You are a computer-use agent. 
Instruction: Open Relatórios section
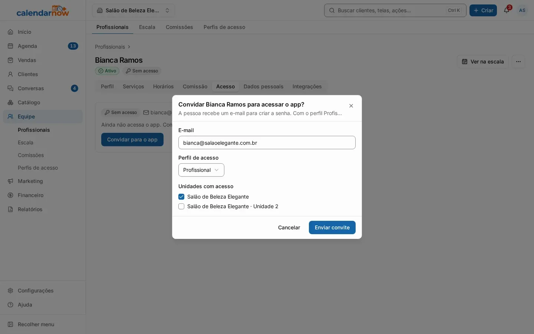[43, 209]
